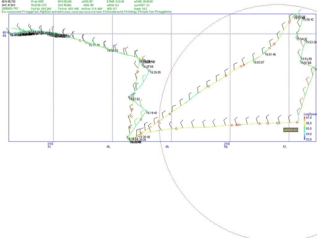Click the 'cum.DIST: 3,1' distance readout
The width and height of the screenshot is (317, 238).
tap(142, 5)
